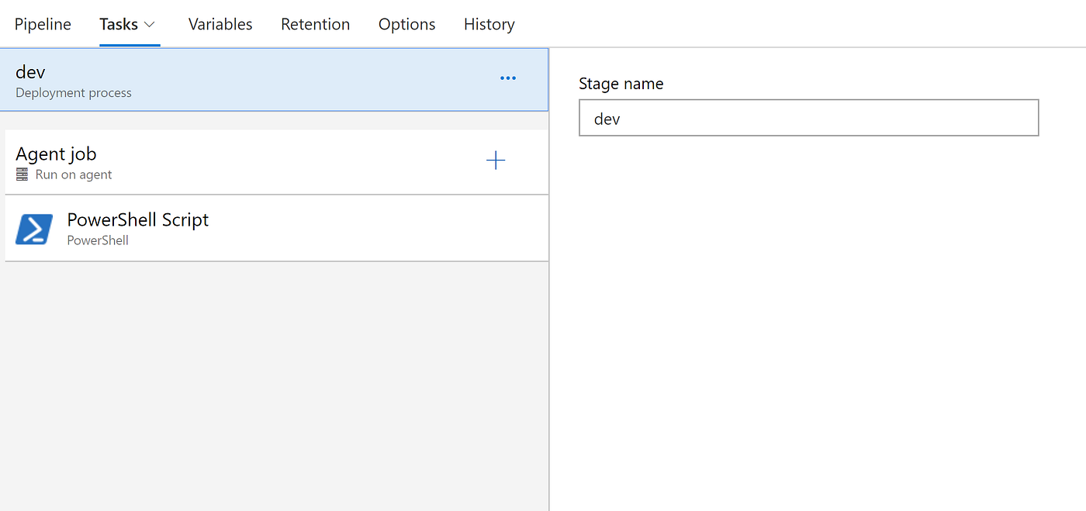Focus the Stage name input field
This screenshot has height=511, width=1086.
(x=808, y=118)
